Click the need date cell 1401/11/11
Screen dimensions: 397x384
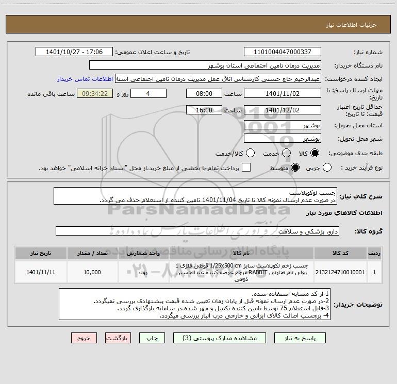click(41, 272)
